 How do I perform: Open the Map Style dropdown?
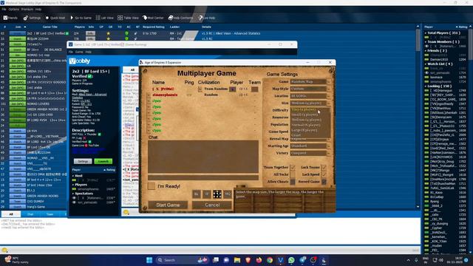[310, 89]
